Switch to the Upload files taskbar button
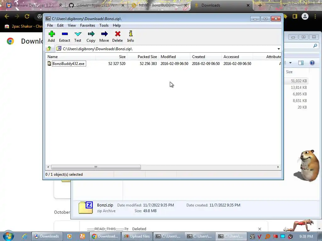322x241 pixels. [137, 236]
